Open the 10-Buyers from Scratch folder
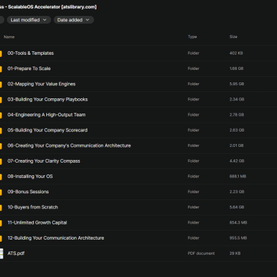277x277 pixels. pos(138,207)
